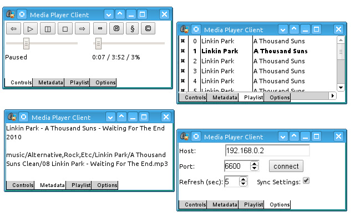Switch to Options tab in the playlist window
Screen dimensions: 355x222
[280, 97]
